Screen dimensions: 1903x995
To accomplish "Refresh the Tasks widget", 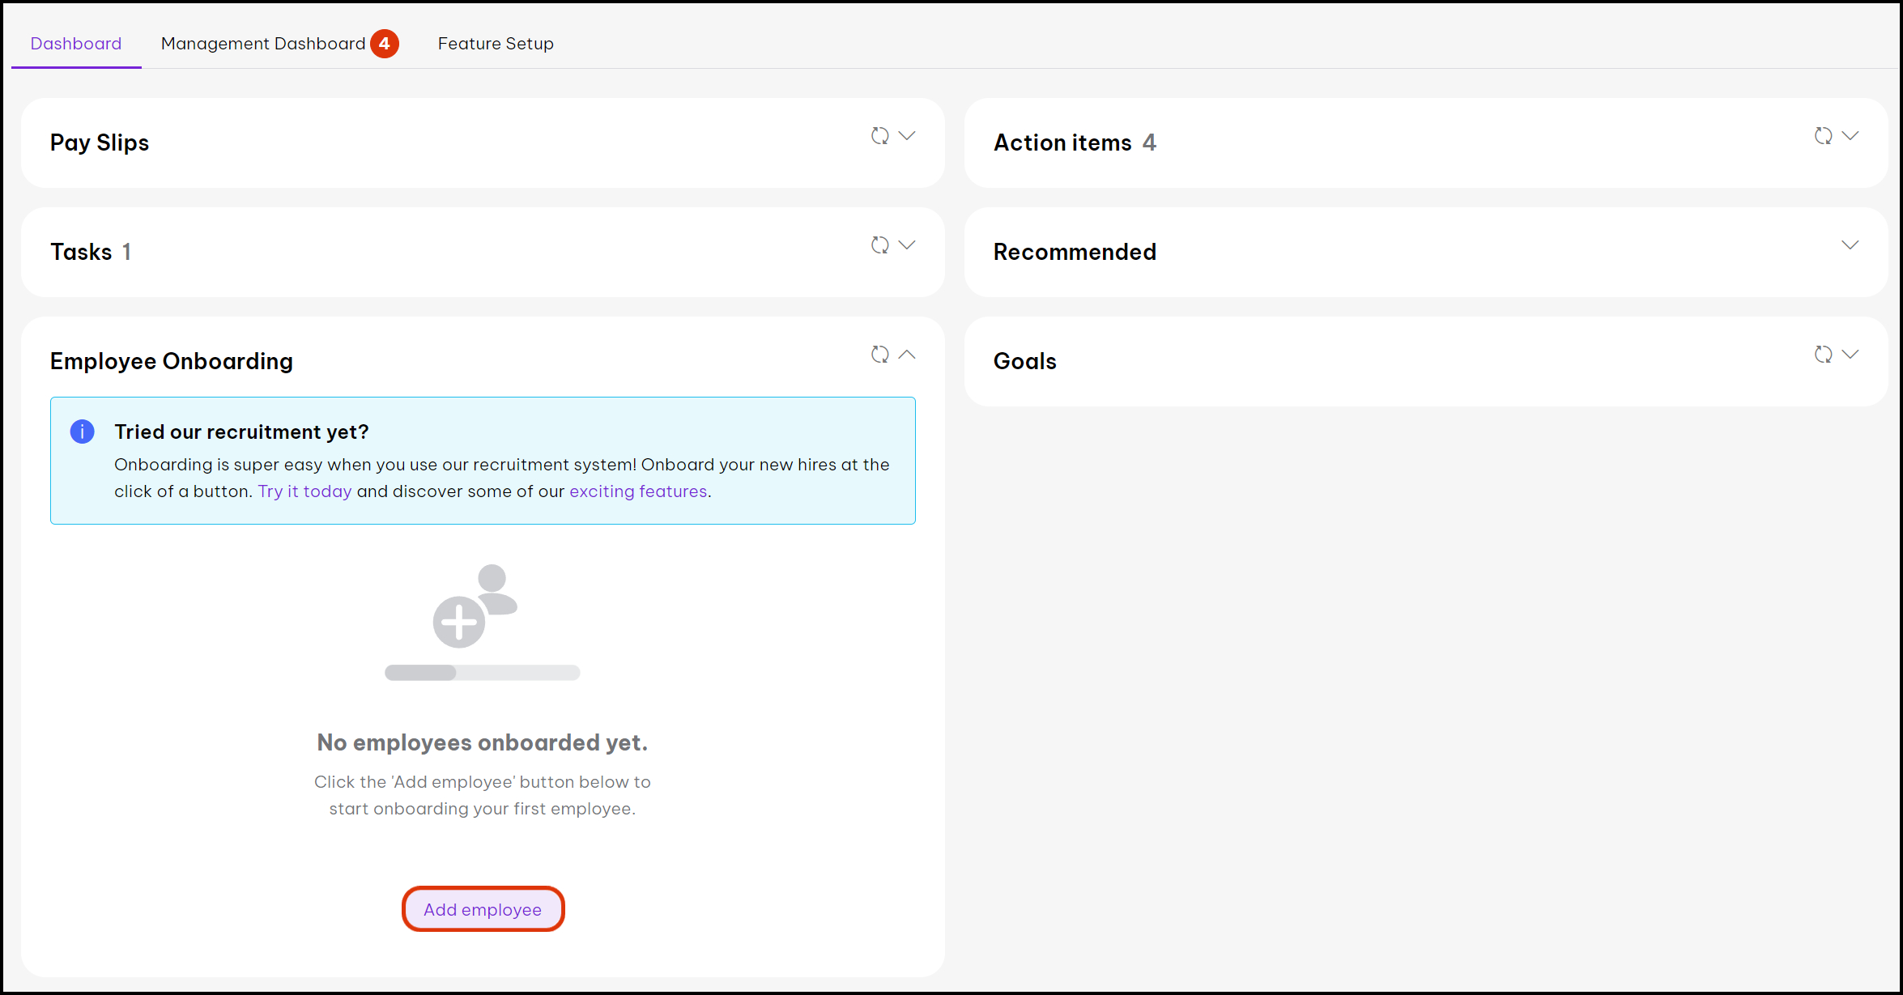I will pos(879,245).
